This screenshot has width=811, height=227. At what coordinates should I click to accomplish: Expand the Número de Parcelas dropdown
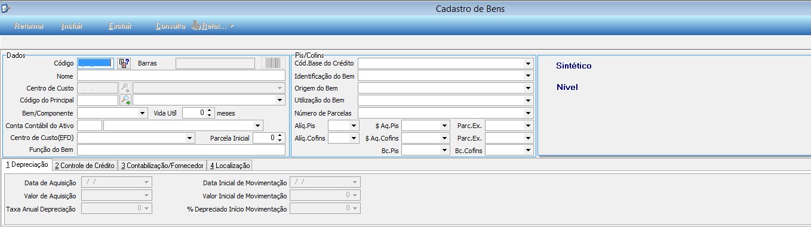tap(528, 113)
